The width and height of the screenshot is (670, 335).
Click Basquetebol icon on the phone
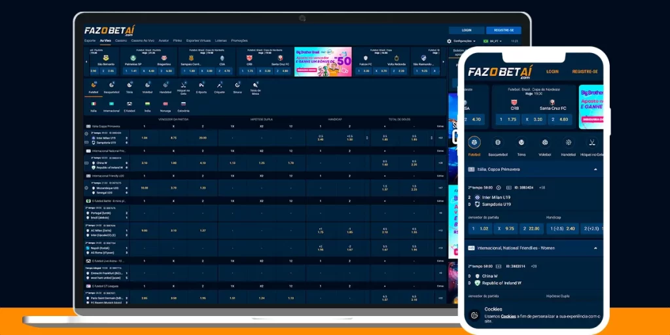pyautogui.click(x=498, y=142)
